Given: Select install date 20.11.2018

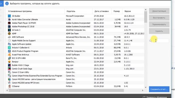Looking at the screenshot, I should coord(99,37).
